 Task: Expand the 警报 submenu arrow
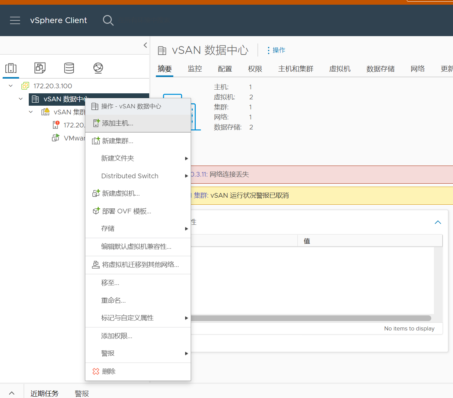[186, 354]
